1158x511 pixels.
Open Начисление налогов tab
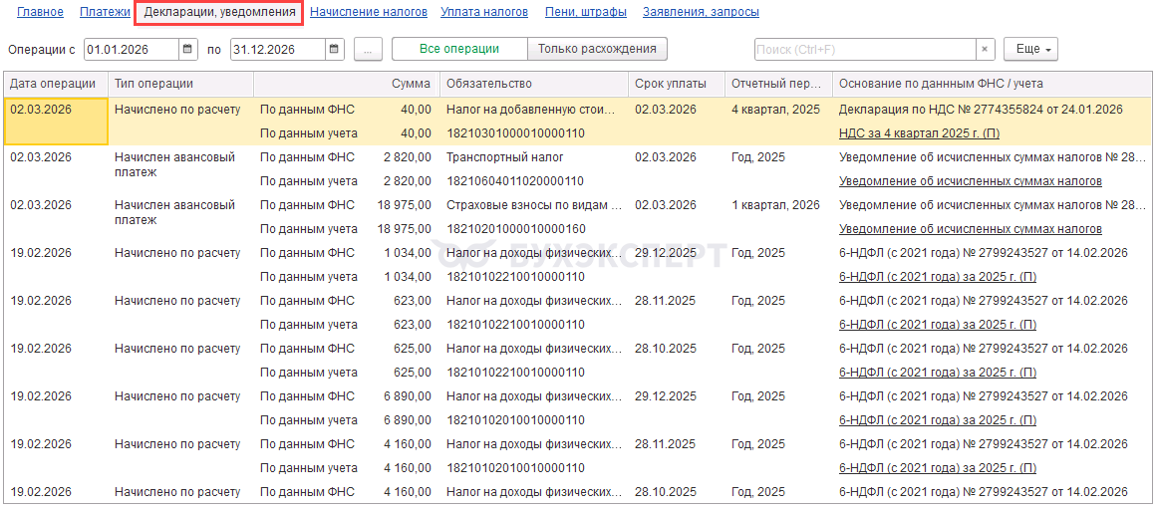[x=369, y=12]
